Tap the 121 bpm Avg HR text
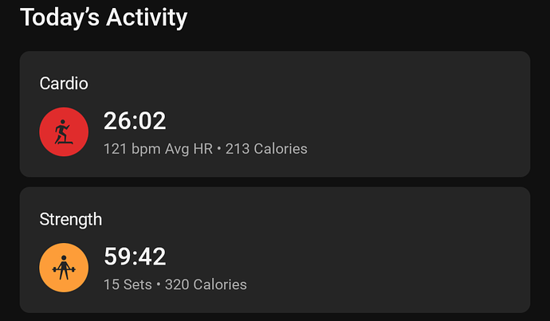 tap(158, 149)
